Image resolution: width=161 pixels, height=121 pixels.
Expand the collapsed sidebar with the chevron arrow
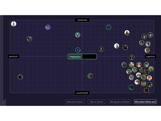(3, 103)
